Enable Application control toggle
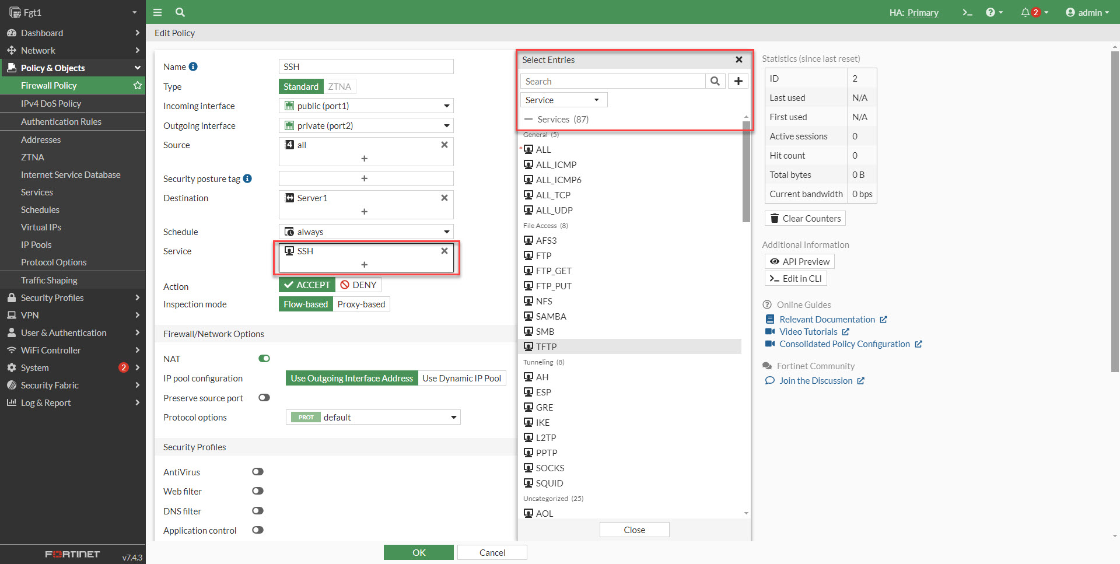 pos(258,530)
